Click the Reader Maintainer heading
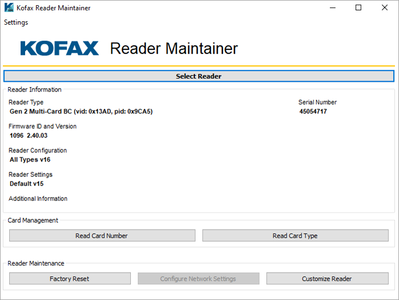Image resolution: width=399 pixels, height=300 pixels. 174,49
